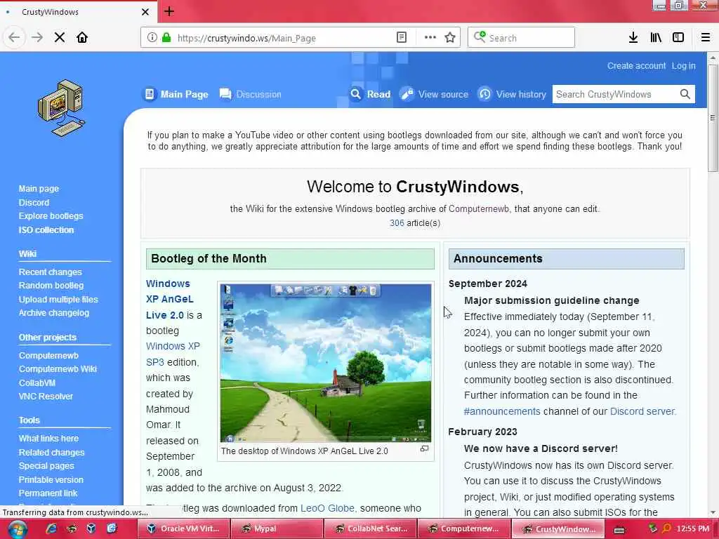Launch Internet Explorer from the taskbar
The height and width of the screenshot is (539, 719).
[51, 528]
